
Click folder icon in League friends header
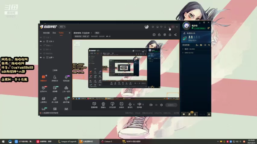201,45
